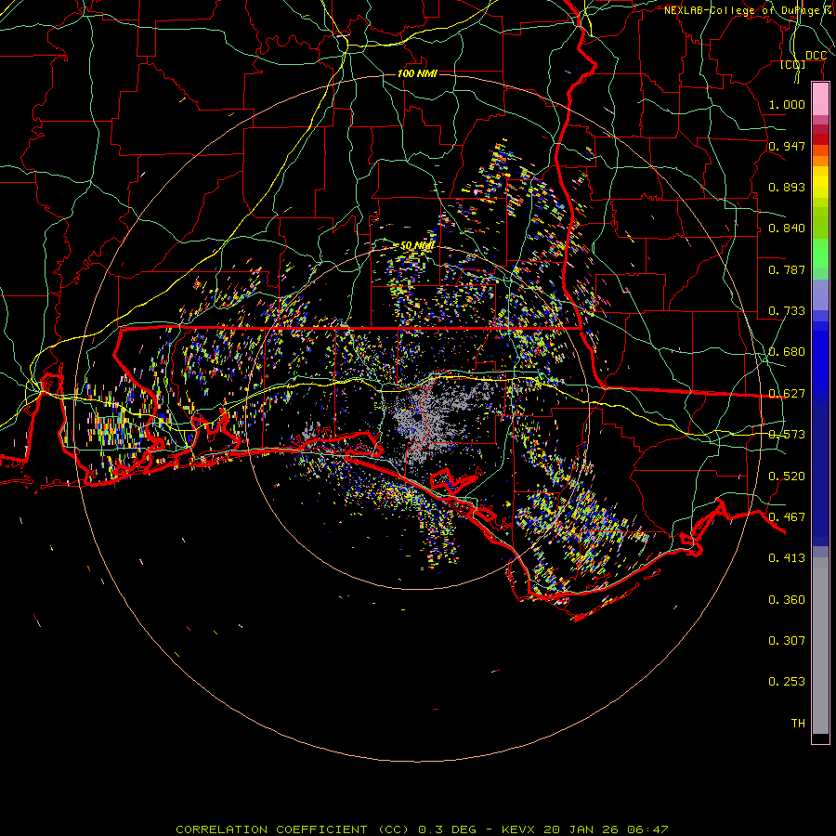Image resolution: width=836 pixels, height=836 pixels.
Task: Click the 100 NMI range ring label
Action: (417, 73)
